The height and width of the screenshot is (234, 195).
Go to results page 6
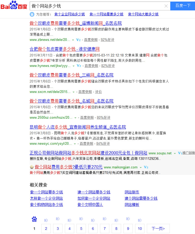93,229
